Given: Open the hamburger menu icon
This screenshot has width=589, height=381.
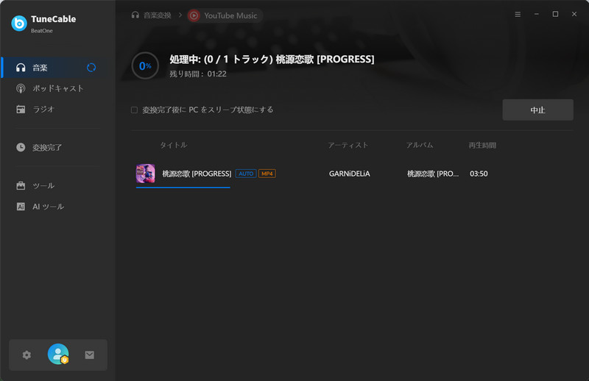Looking at the screenshot, I should coord(518,14).
